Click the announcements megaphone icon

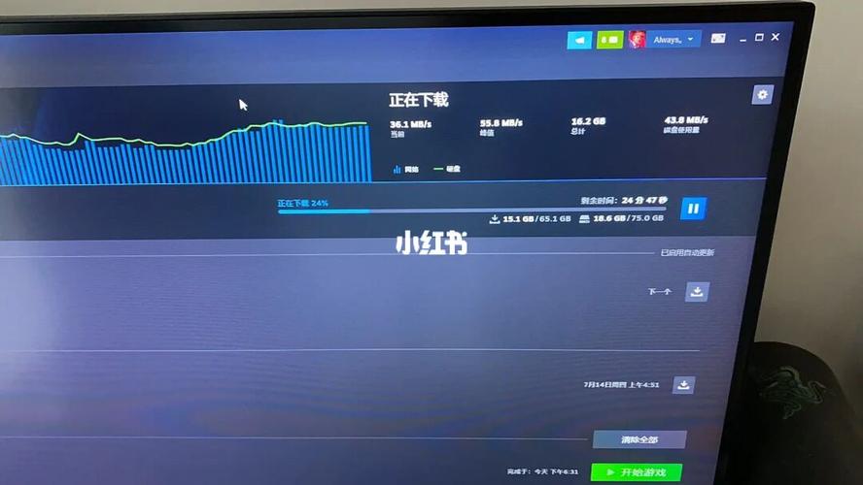click(579, 40)
